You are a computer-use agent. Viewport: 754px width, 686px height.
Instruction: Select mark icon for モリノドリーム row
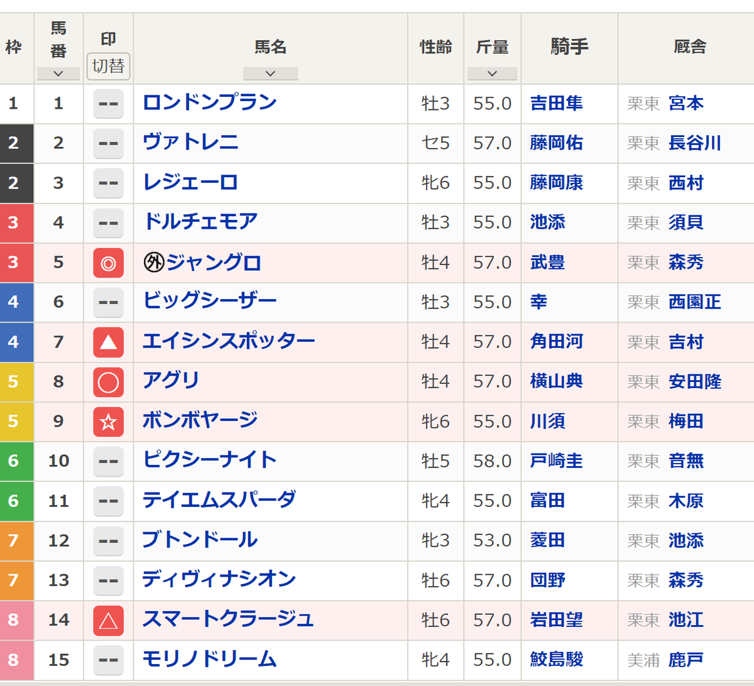109,660
